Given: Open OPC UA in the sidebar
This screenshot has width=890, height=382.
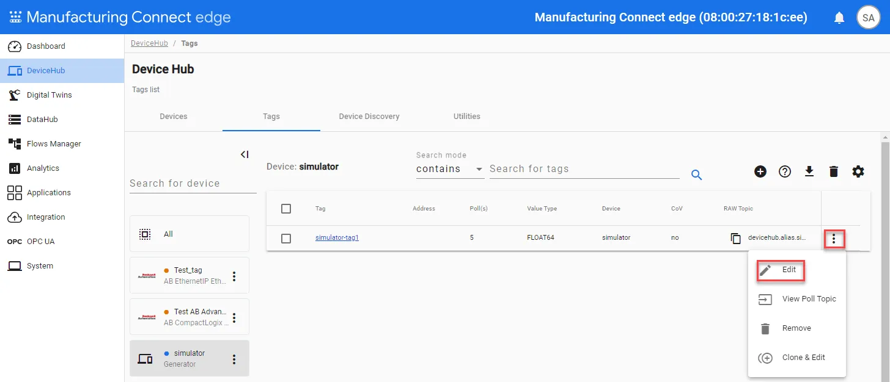Looking at the screenshot, I should [x=62, y=242].
